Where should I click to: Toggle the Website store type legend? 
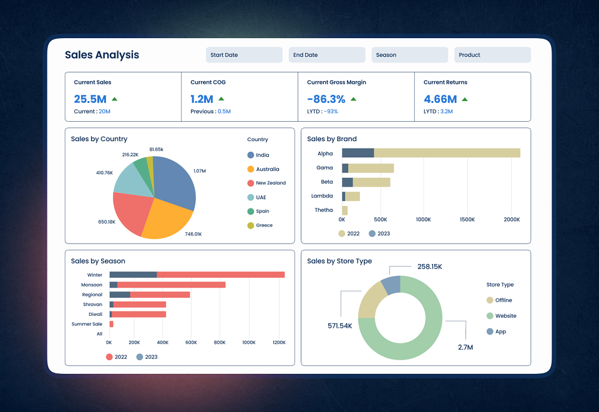pyautogui.click(x=490, y=316)
